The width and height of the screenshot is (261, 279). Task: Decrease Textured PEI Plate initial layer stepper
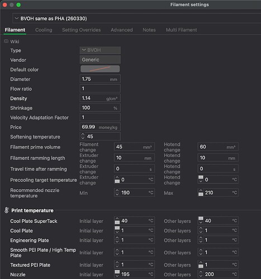117,267
